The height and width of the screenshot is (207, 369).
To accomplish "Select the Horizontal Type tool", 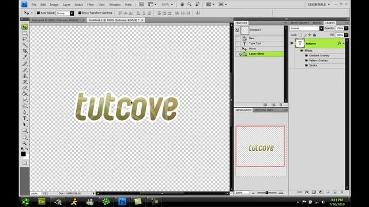I will coord(24,118).
